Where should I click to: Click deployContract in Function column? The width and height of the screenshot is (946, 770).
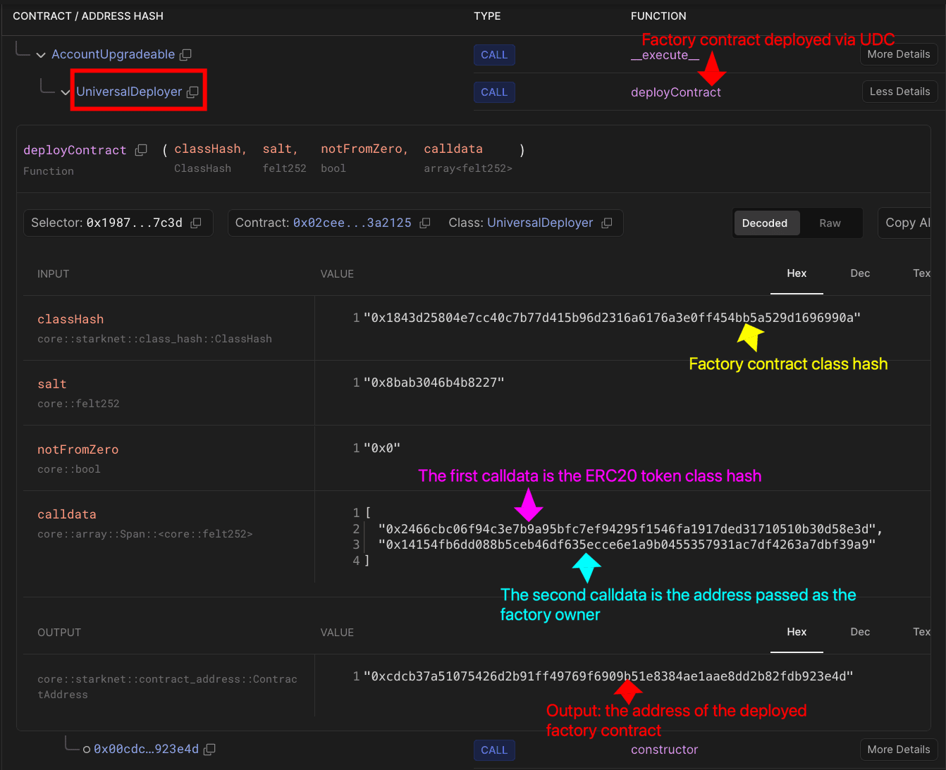click(675, 92)
